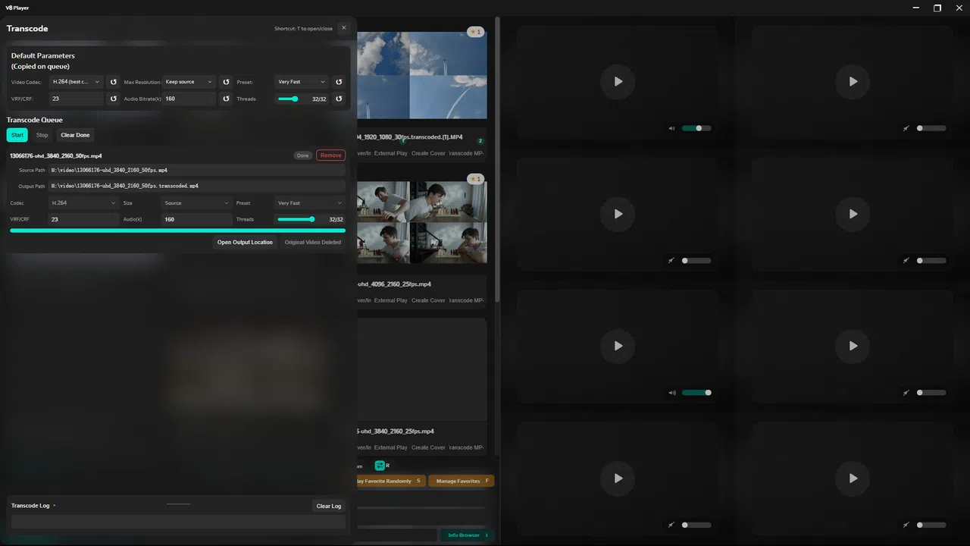Click the star badge on the sky video
This screenshot has height=546, width=970.
pyautogui.click(x=475, y=32)
